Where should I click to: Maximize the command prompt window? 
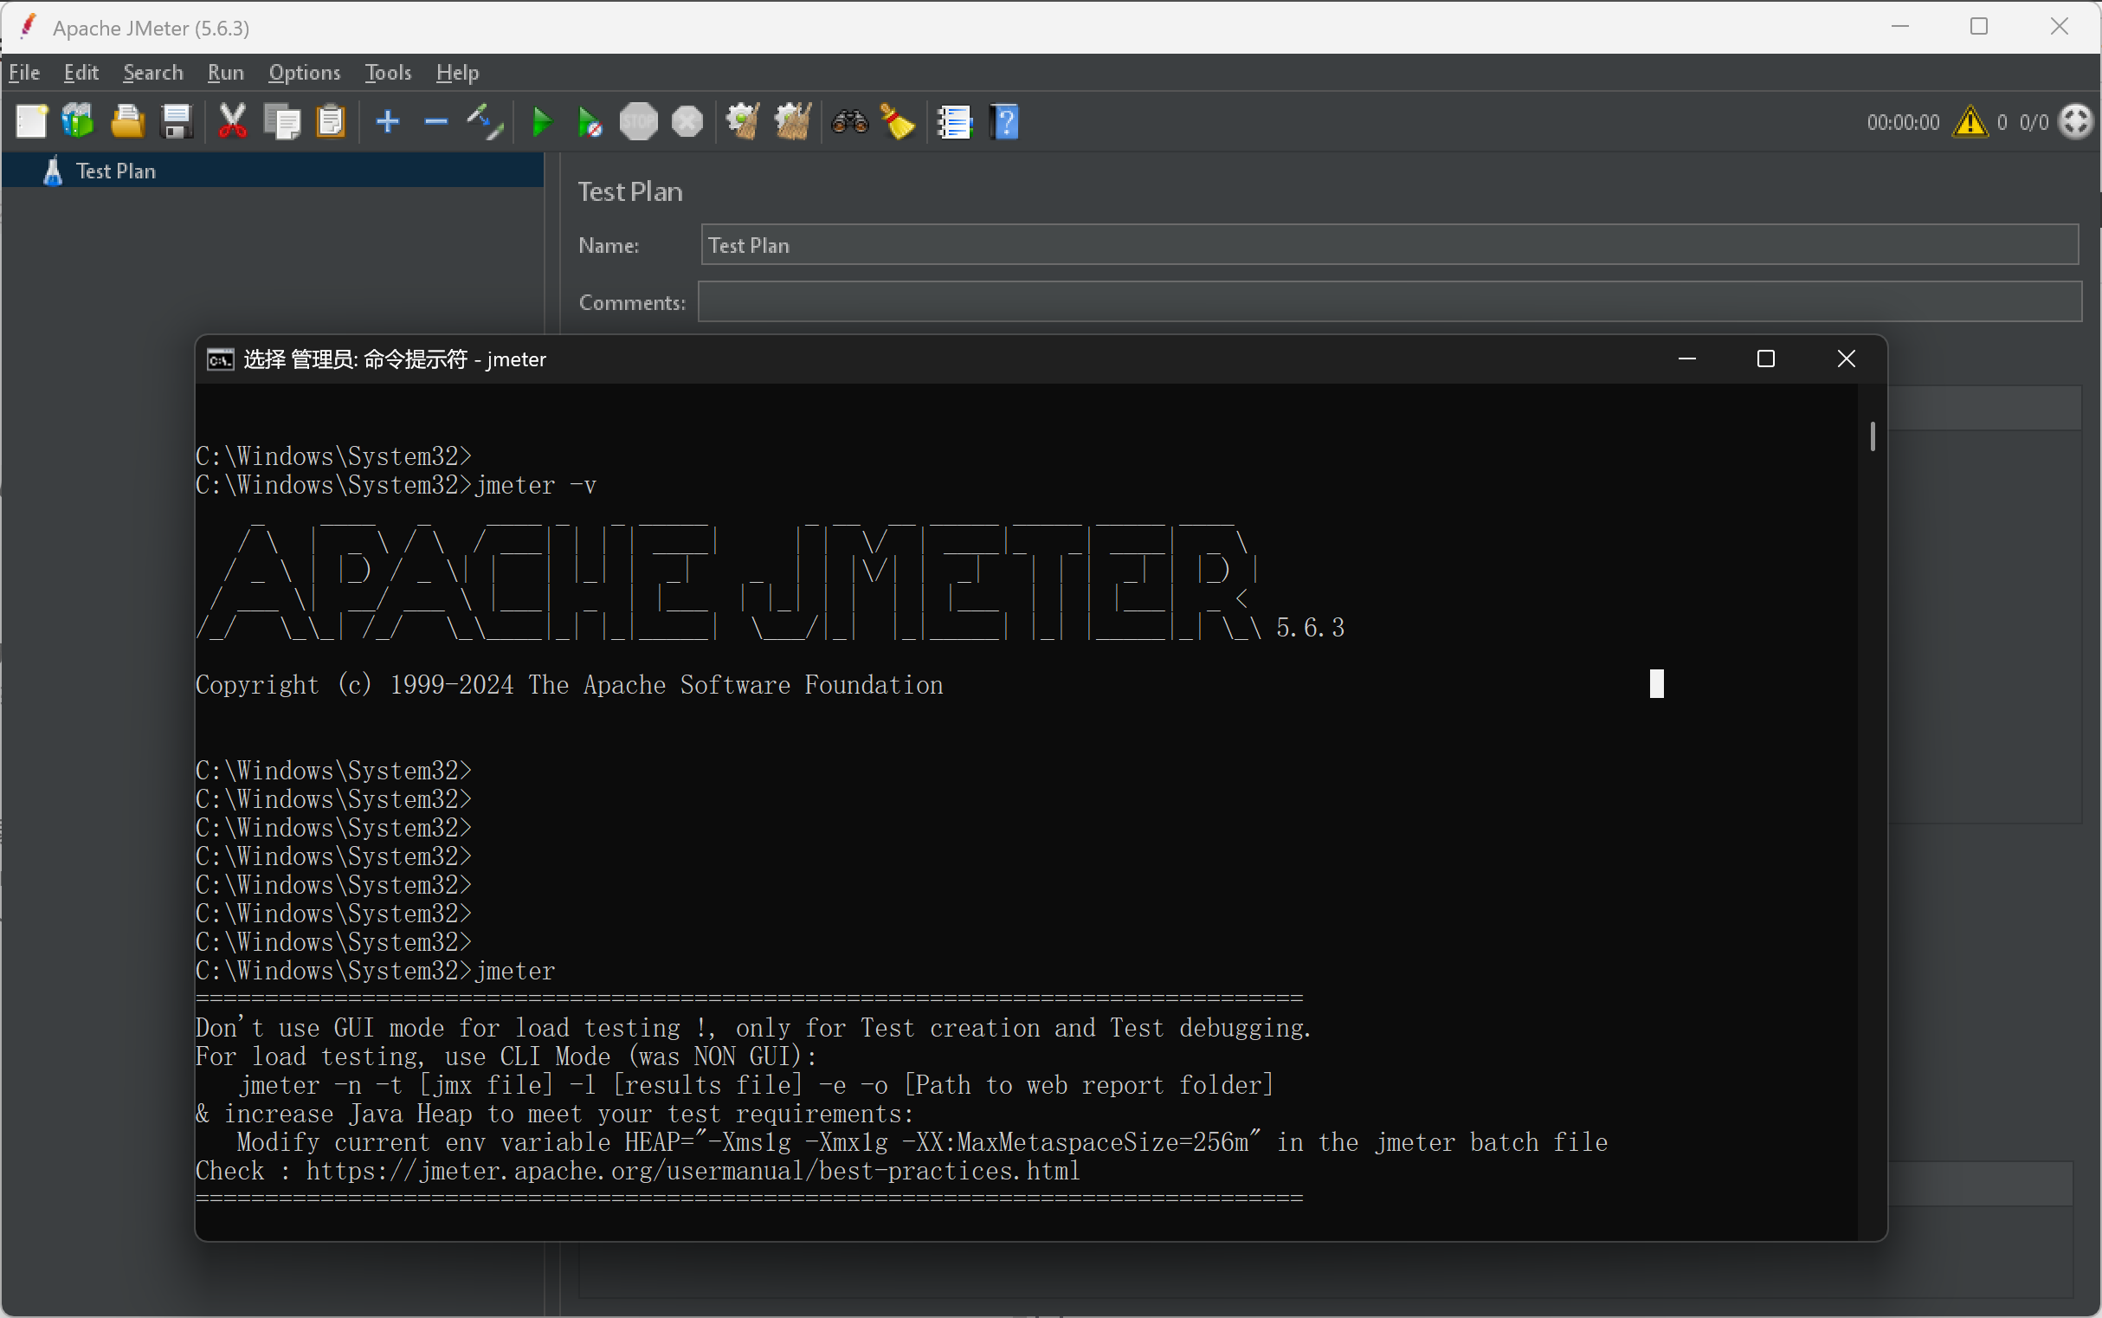click(x=1765, y=359)
